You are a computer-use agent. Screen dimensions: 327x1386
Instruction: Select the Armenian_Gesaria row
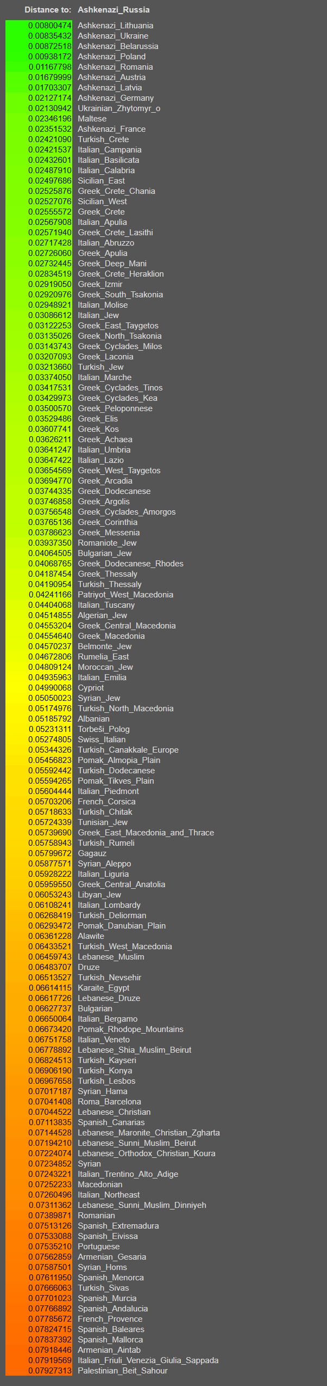(112, 1257)
